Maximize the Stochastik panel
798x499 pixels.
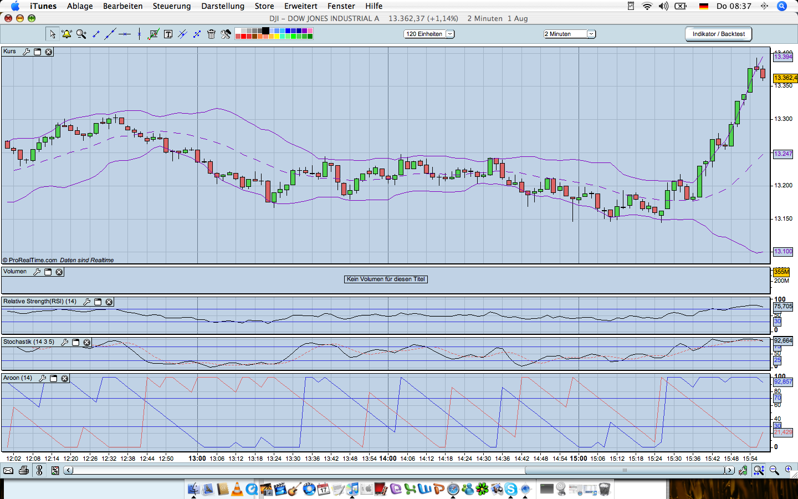(x=76, y=342)
